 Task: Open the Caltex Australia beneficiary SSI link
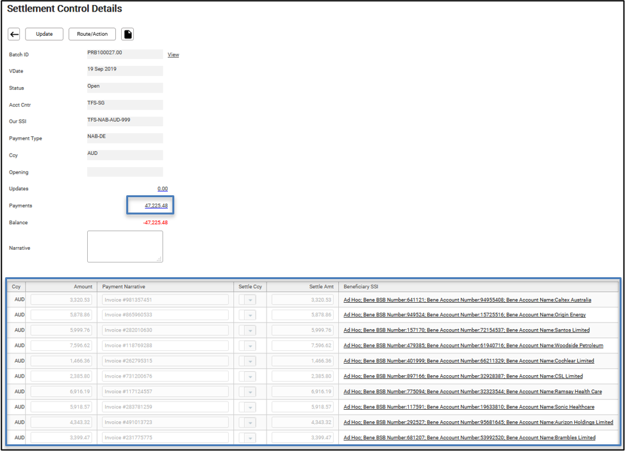pyautogui.click(x=467, y=300)
